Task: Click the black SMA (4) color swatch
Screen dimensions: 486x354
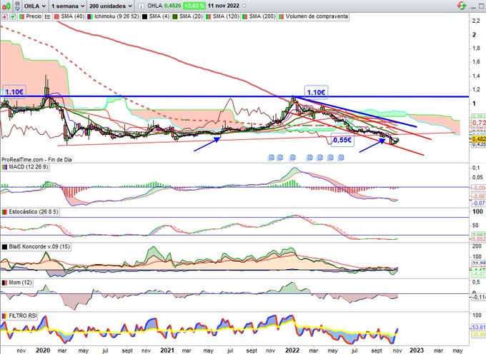Action: [x=145, y=16]
